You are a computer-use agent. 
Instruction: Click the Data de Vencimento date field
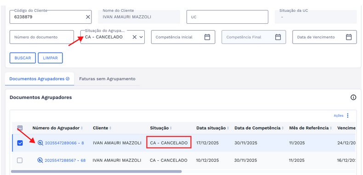324,37
